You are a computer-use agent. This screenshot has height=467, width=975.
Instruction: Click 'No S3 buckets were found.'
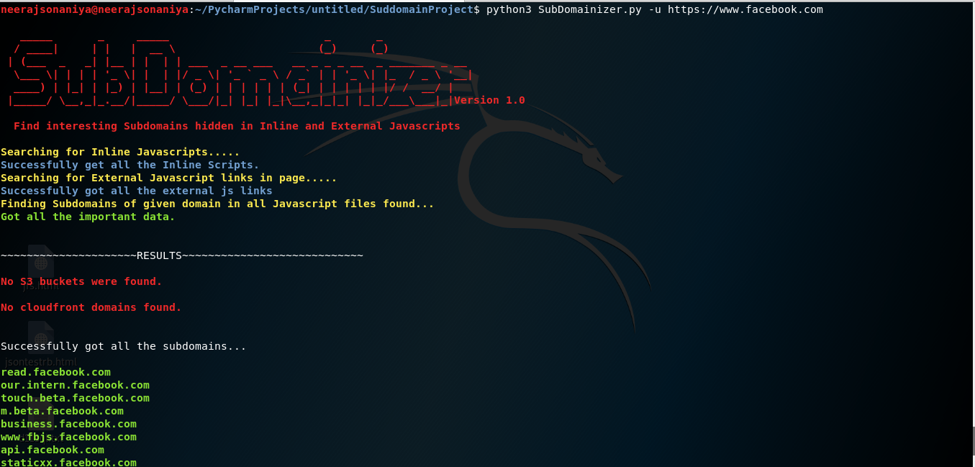tap(81, 281)
